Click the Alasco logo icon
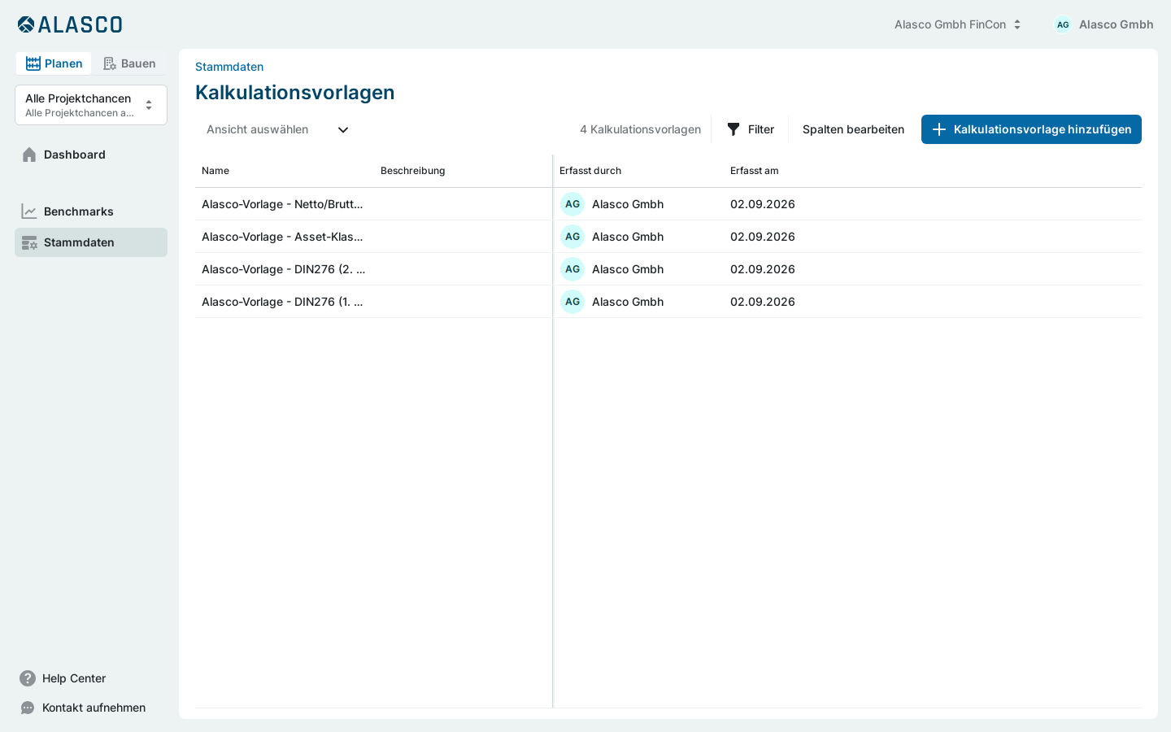This screenshot has width=1171, height=732. point(26,24)
